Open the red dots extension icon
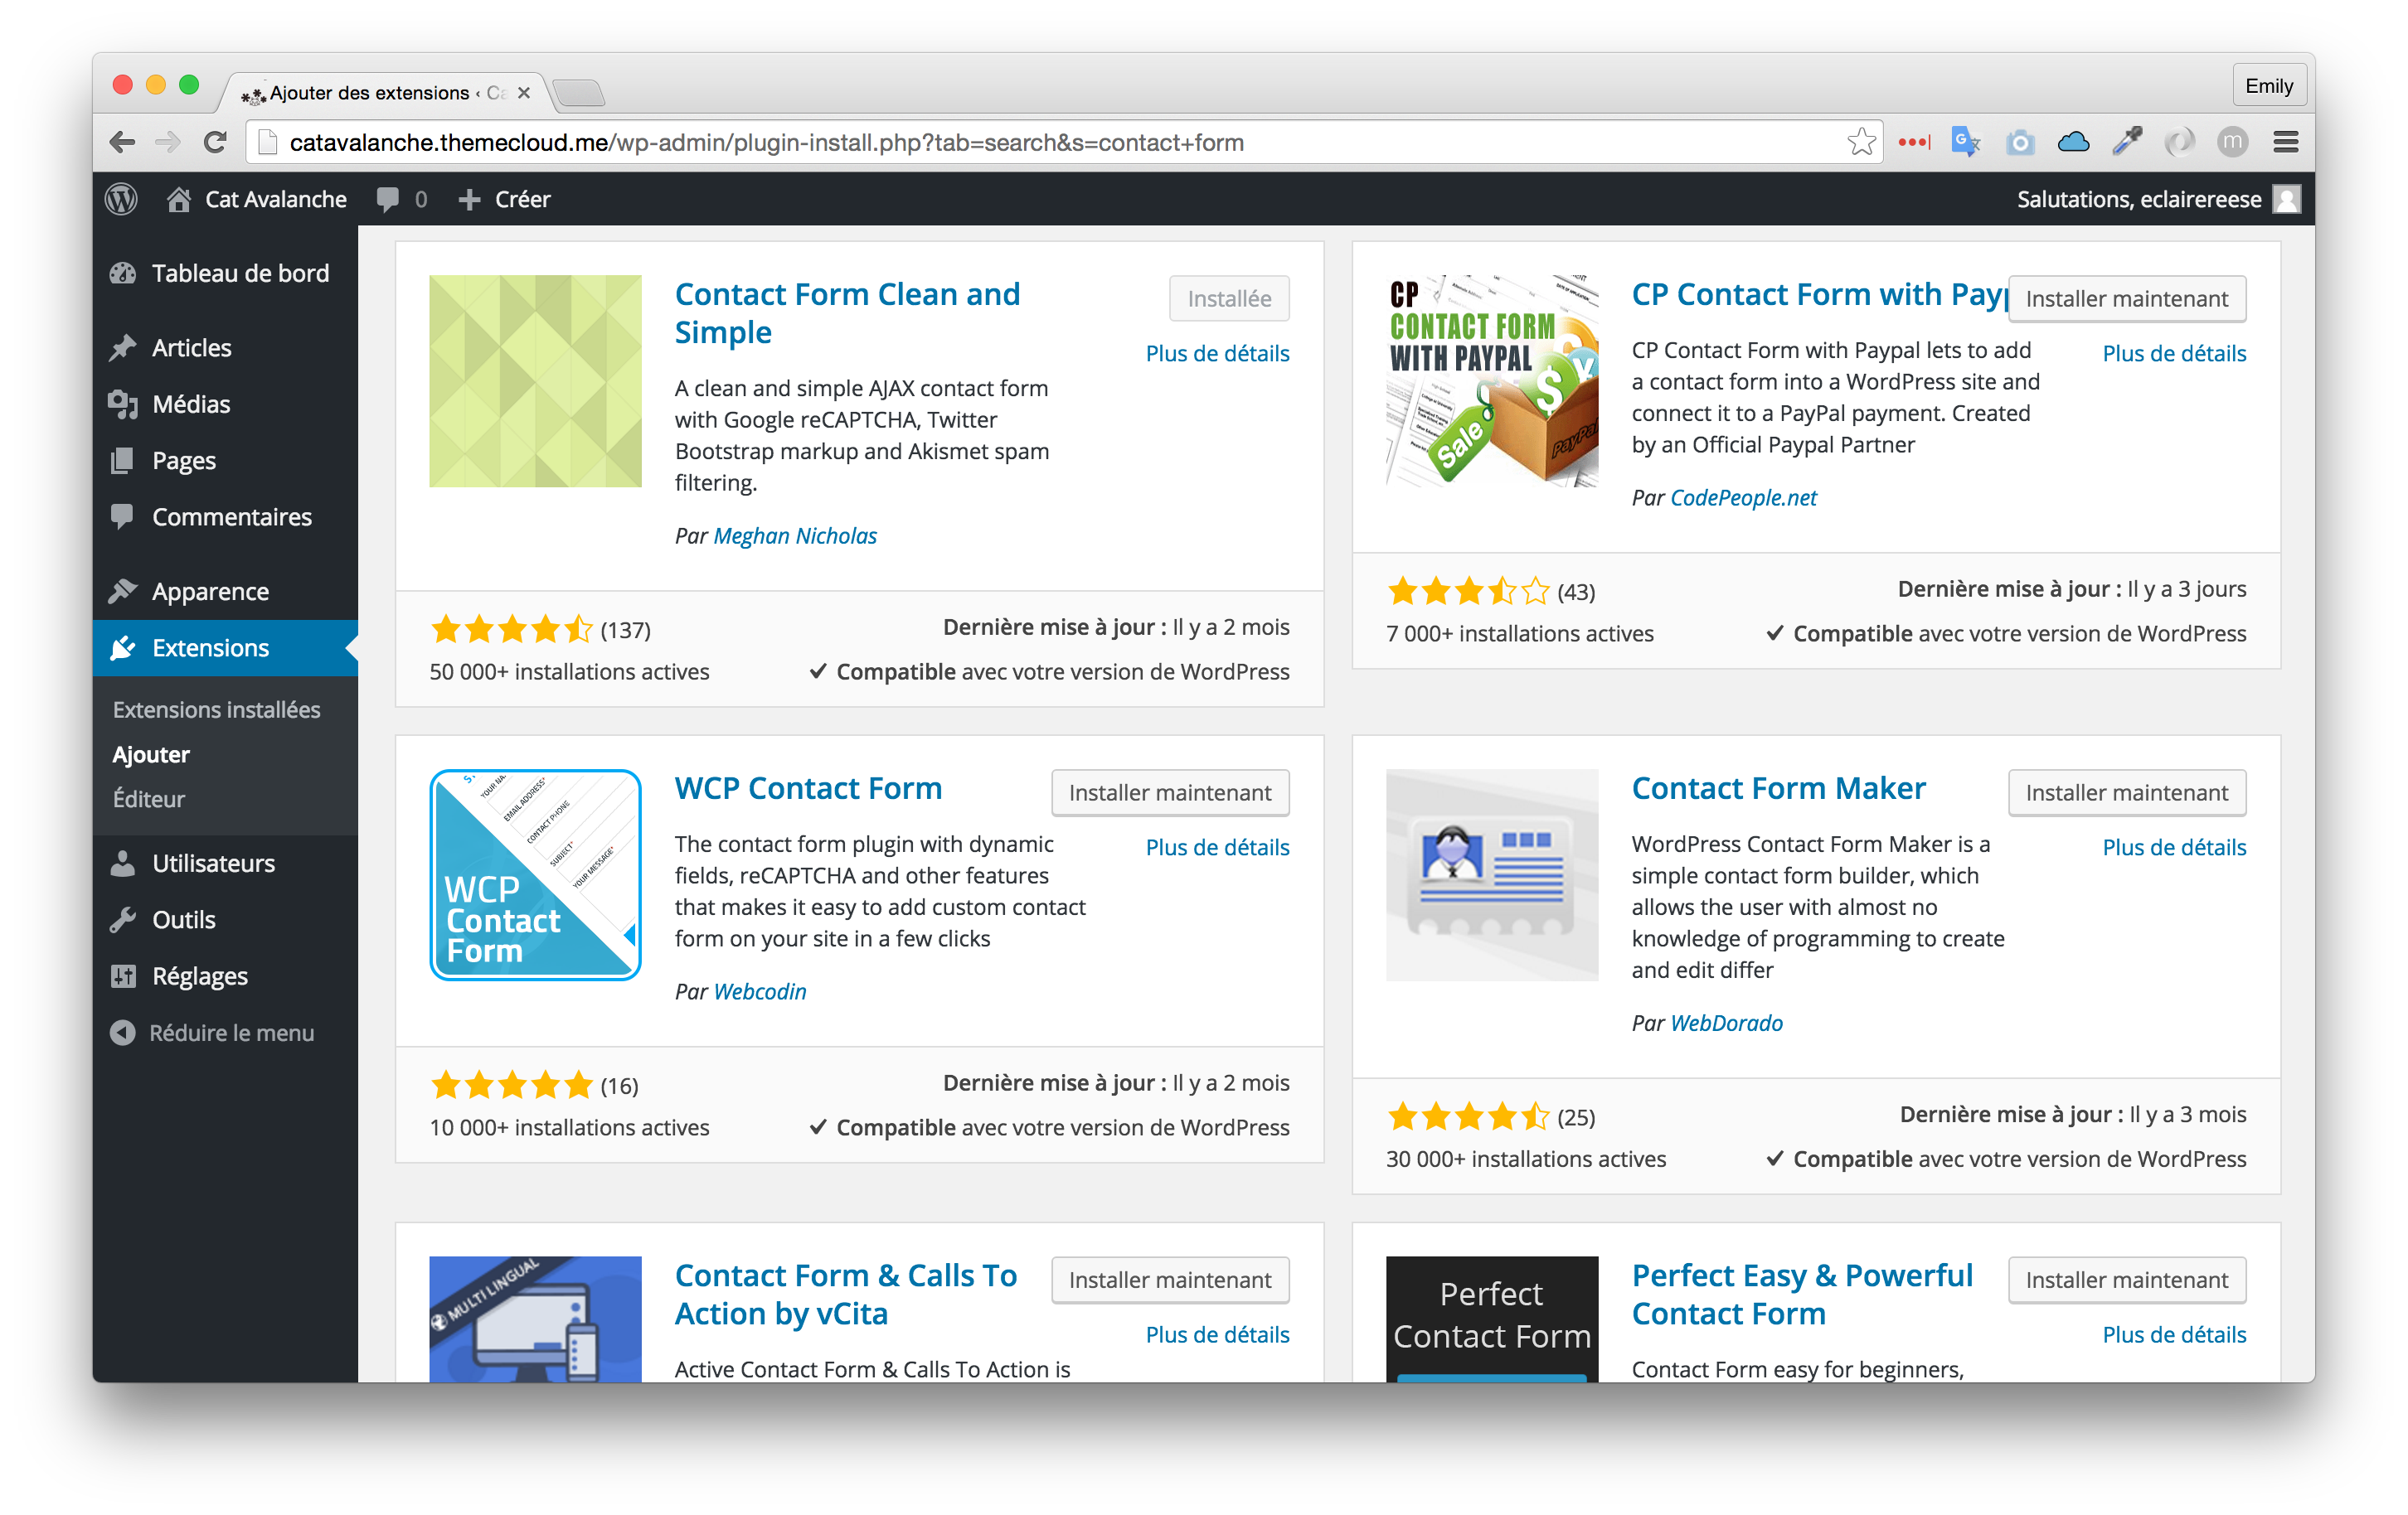 pyautogui.click(x=1914, y=142)
